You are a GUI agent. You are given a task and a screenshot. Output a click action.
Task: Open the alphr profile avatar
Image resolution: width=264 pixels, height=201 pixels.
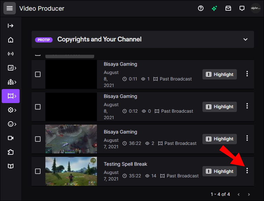coord(256,8)
